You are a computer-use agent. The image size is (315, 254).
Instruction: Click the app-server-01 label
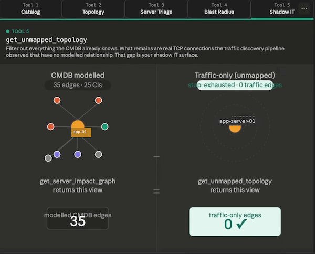click(237, 121)
